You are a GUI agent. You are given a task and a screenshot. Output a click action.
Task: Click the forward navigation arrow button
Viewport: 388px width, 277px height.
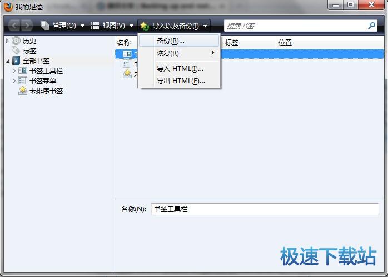coord(27,26)
